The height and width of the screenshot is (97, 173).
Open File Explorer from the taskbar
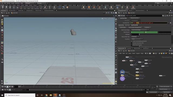[51, 95]
